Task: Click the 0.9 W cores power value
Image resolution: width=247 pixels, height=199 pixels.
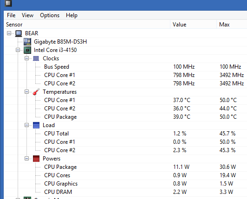Action: tap(180, 175)
